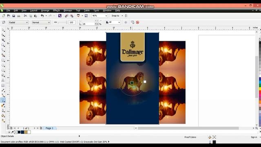Click the Export icon
Viewport: 261px width, 147px height.
click(72, 16)
